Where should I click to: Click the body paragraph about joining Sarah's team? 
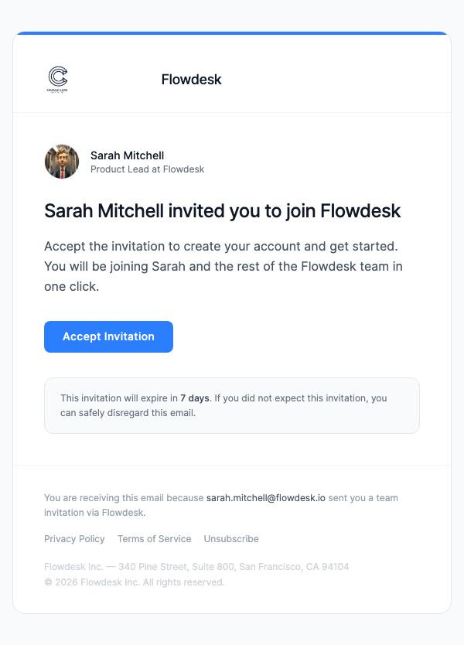point(224,266)
